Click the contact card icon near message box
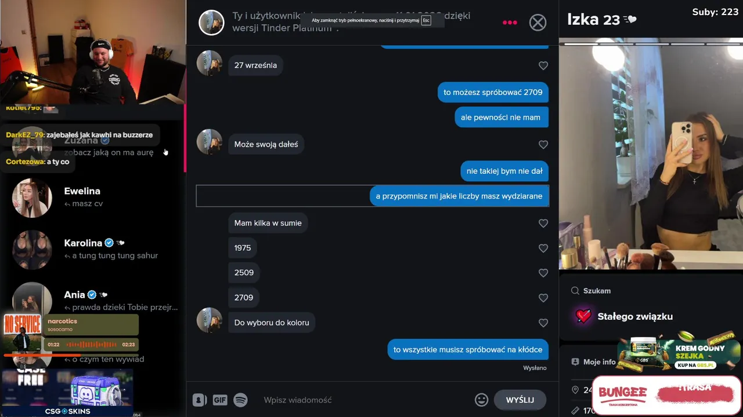Viewport: 743px width, 417px height. tap(199, 400)
